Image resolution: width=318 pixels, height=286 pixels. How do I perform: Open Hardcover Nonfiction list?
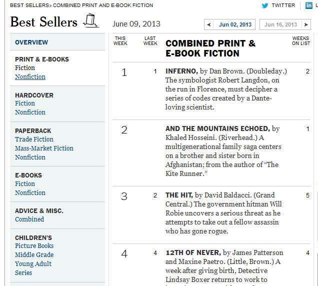click(x=30, y=112)
